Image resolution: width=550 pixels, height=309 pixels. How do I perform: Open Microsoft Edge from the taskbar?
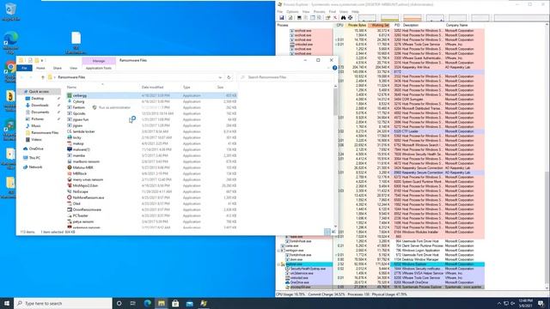point(147,303)
